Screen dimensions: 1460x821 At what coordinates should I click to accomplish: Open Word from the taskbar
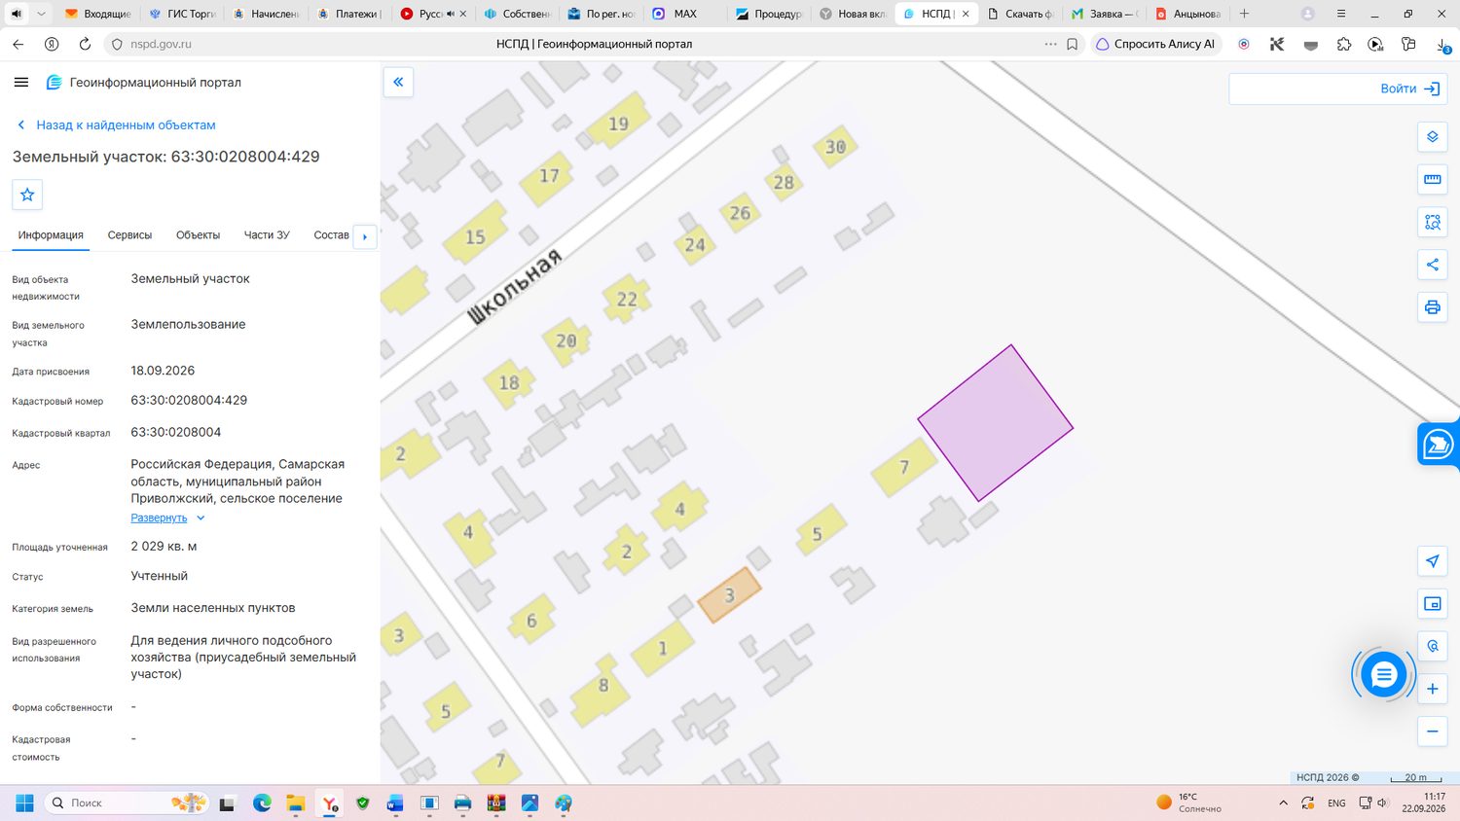coord(395,803)
